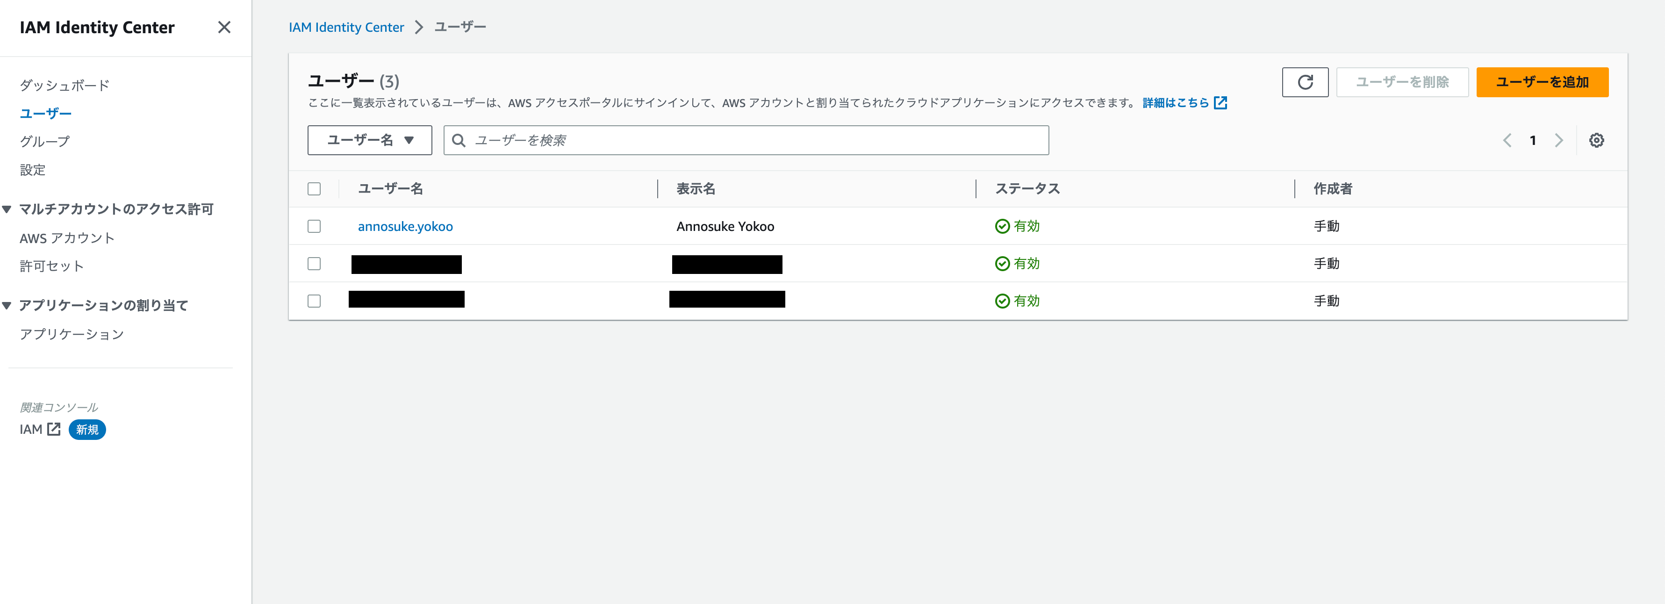The width and height of the screenshot is (1665, 604).
Task: Collapse マルチアカウントのアクセス許可 section
Action: point(6,209)
